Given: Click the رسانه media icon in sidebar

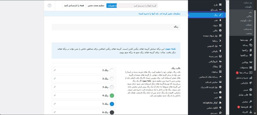Looking at the screenshot, I should pos(250,45).
